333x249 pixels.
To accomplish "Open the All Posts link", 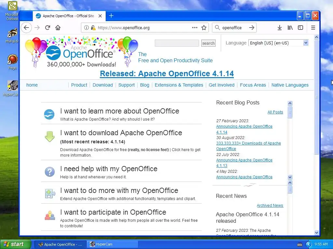I will click(275, 112).
